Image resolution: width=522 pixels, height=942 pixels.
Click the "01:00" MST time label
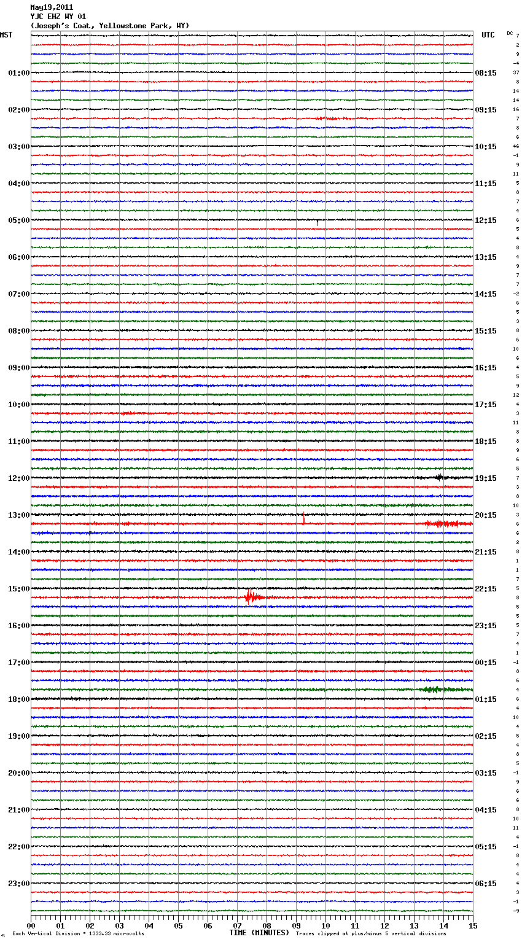click(x=19, y=73)
